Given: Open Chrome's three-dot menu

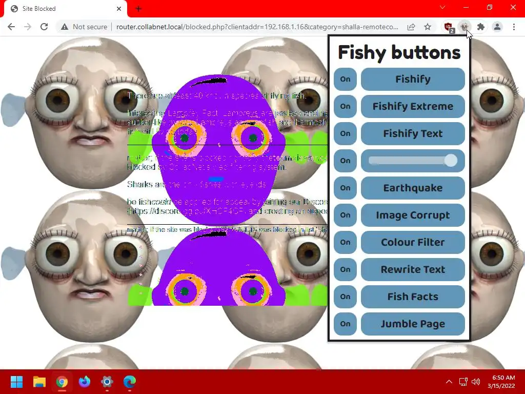Looking at the screenshot, I should (514, 27).
